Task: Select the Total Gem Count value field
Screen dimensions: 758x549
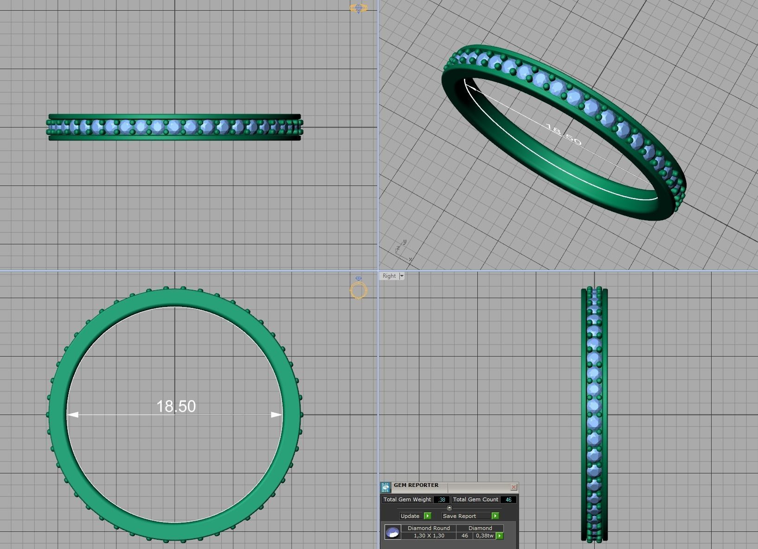Action: click(x=508, y=499)
